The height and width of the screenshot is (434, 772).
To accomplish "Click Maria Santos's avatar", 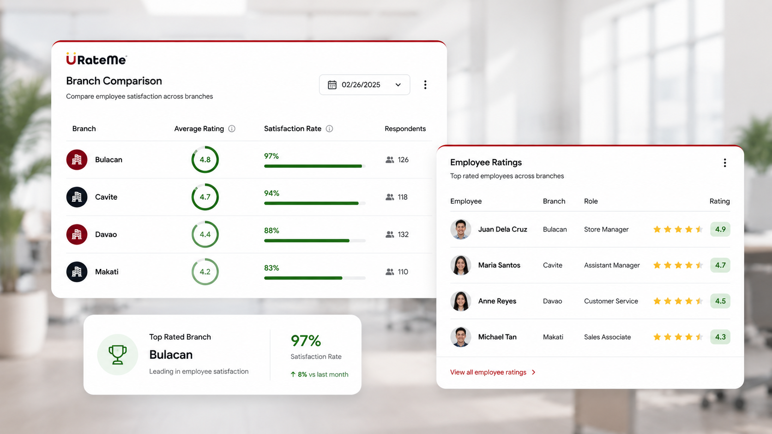I will click(460, 265).
